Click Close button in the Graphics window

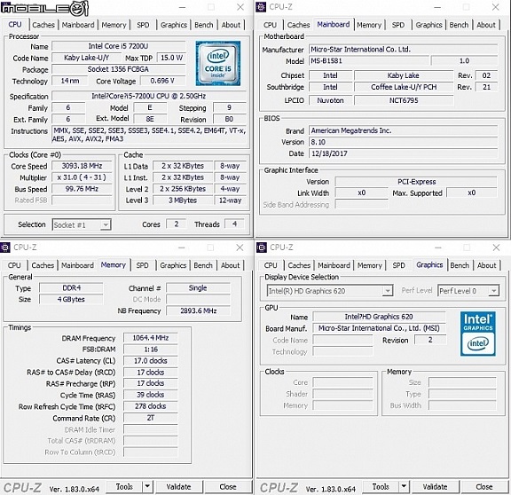point(484,486)
